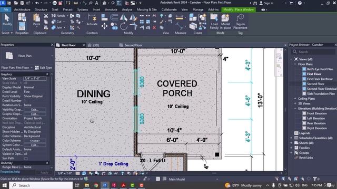Image resolution: width=337 pixels, height=189 pixels.
Task: Click the Default 3D View house icon
Action: point(104,3)
